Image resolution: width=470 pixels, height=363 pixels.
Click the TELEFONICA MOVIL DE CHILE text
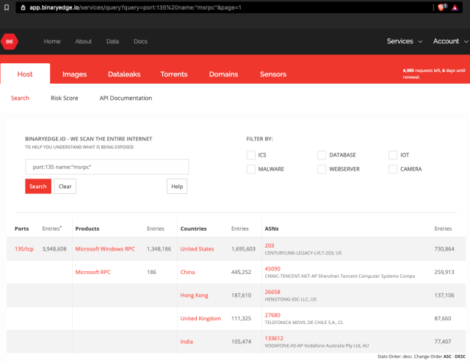(304, 323)
